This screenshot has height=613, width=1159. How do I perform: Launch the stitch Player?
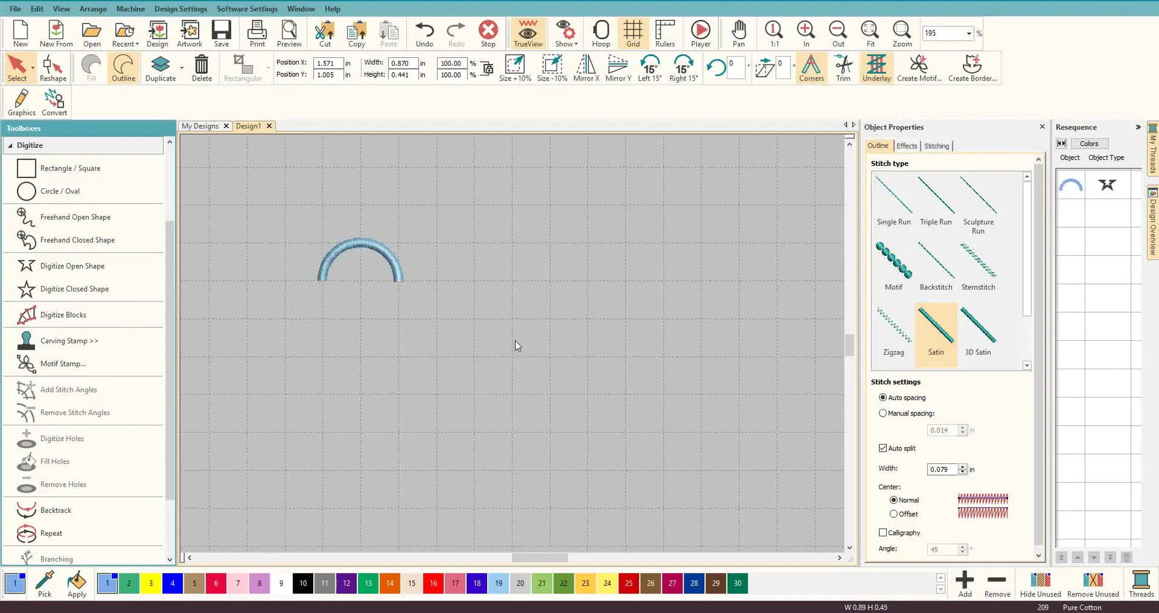[x=701, y=34]
